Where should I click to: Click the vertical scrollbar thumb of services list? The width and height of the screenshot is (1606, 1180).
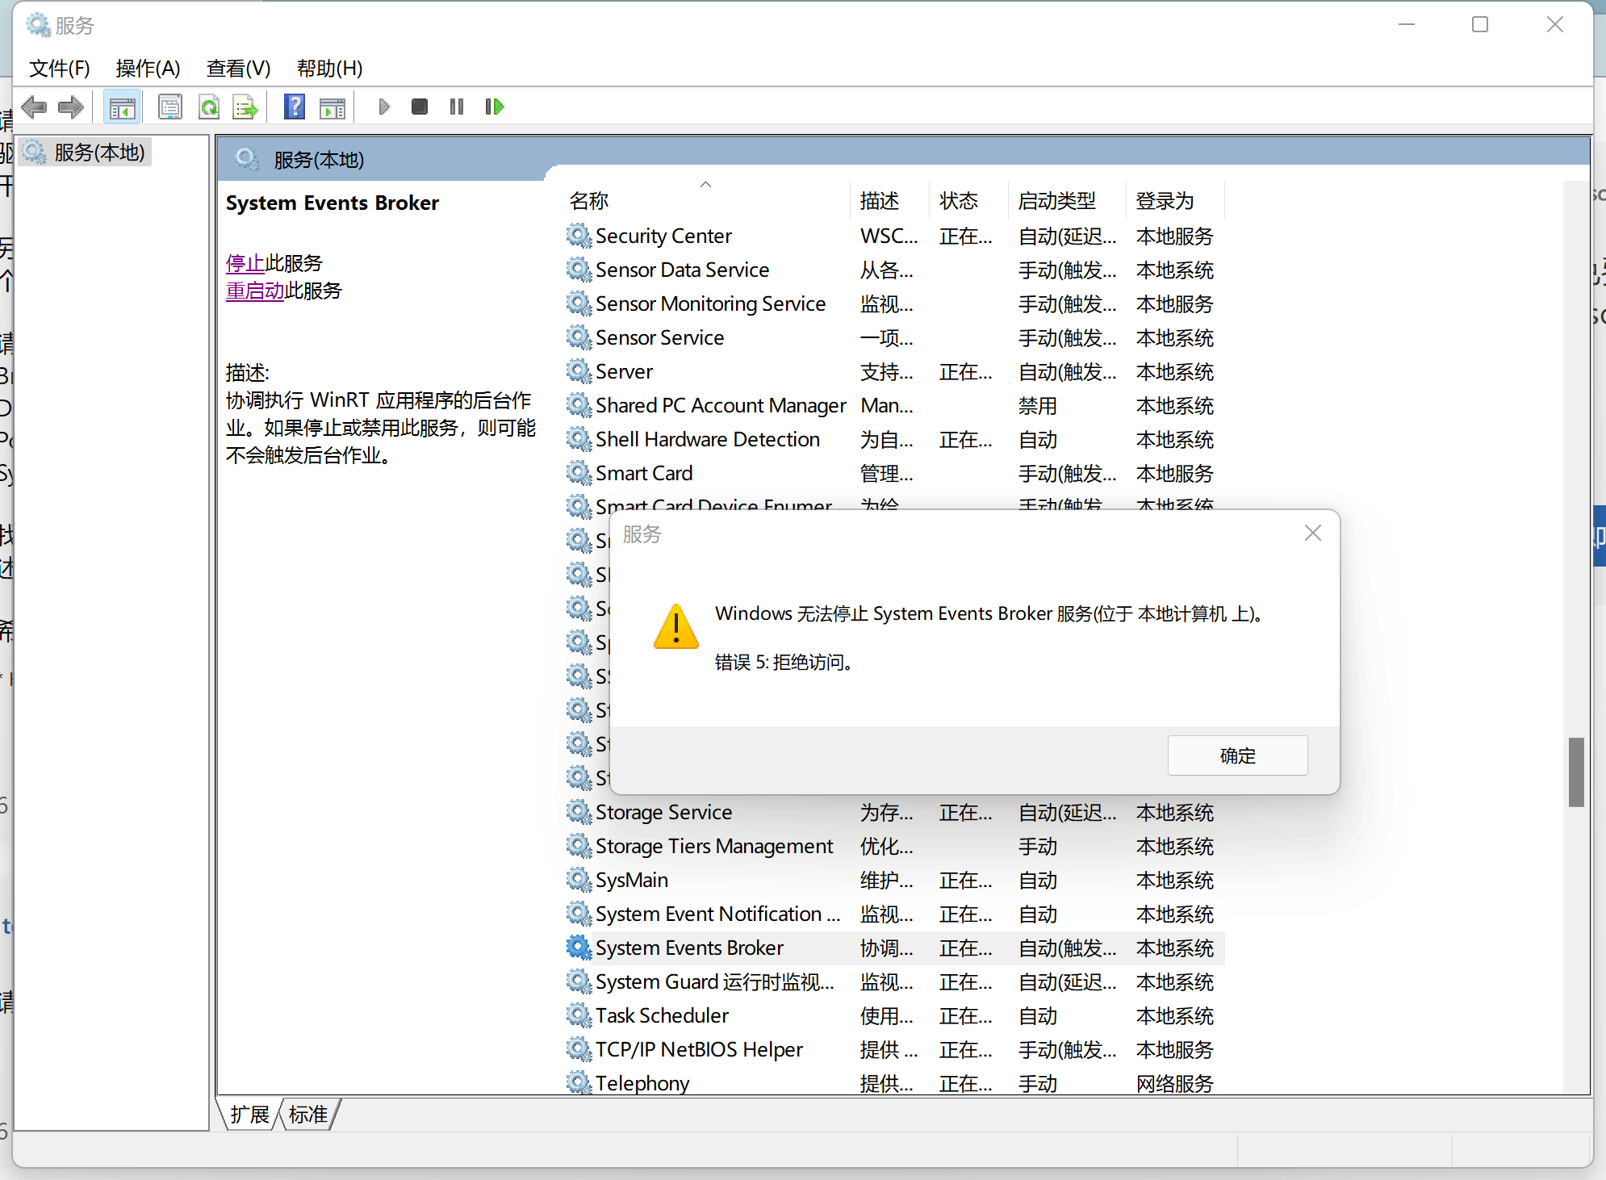tap(1575, 772)
